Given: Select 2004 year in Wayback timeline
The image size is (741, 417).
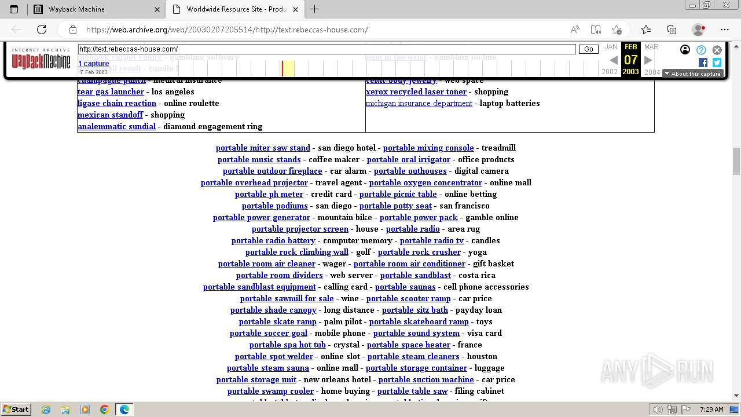Looking at the screenshot, I should (652, 72).
